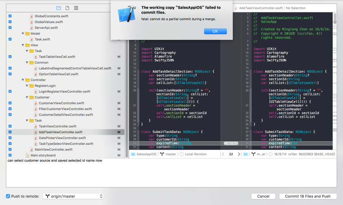Screen dimensions: 343x205
Task: Click in the commit message text field
Action: click(171, 173)
